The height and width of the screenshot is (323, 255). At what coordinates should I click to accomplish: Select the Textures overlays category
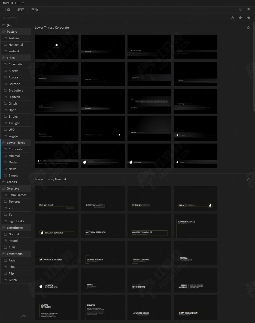point(16,202)
